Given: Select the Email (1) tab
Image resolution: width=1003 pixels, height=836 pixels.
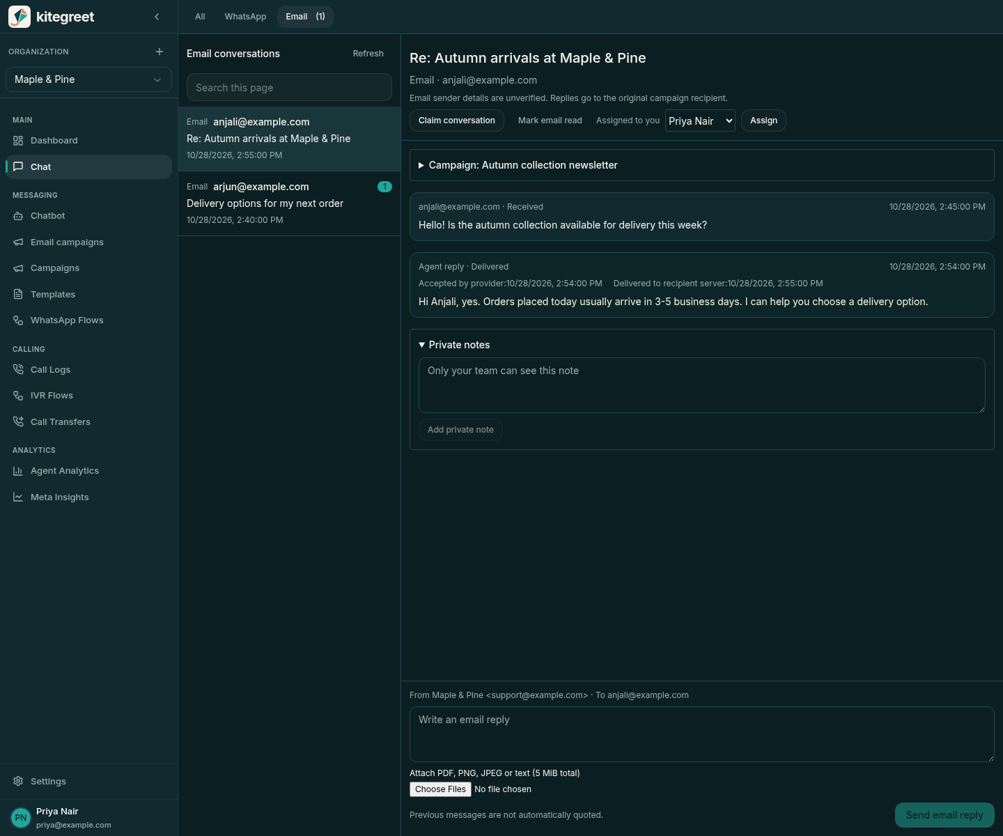Looking at the screenshot, I should 305,17.
